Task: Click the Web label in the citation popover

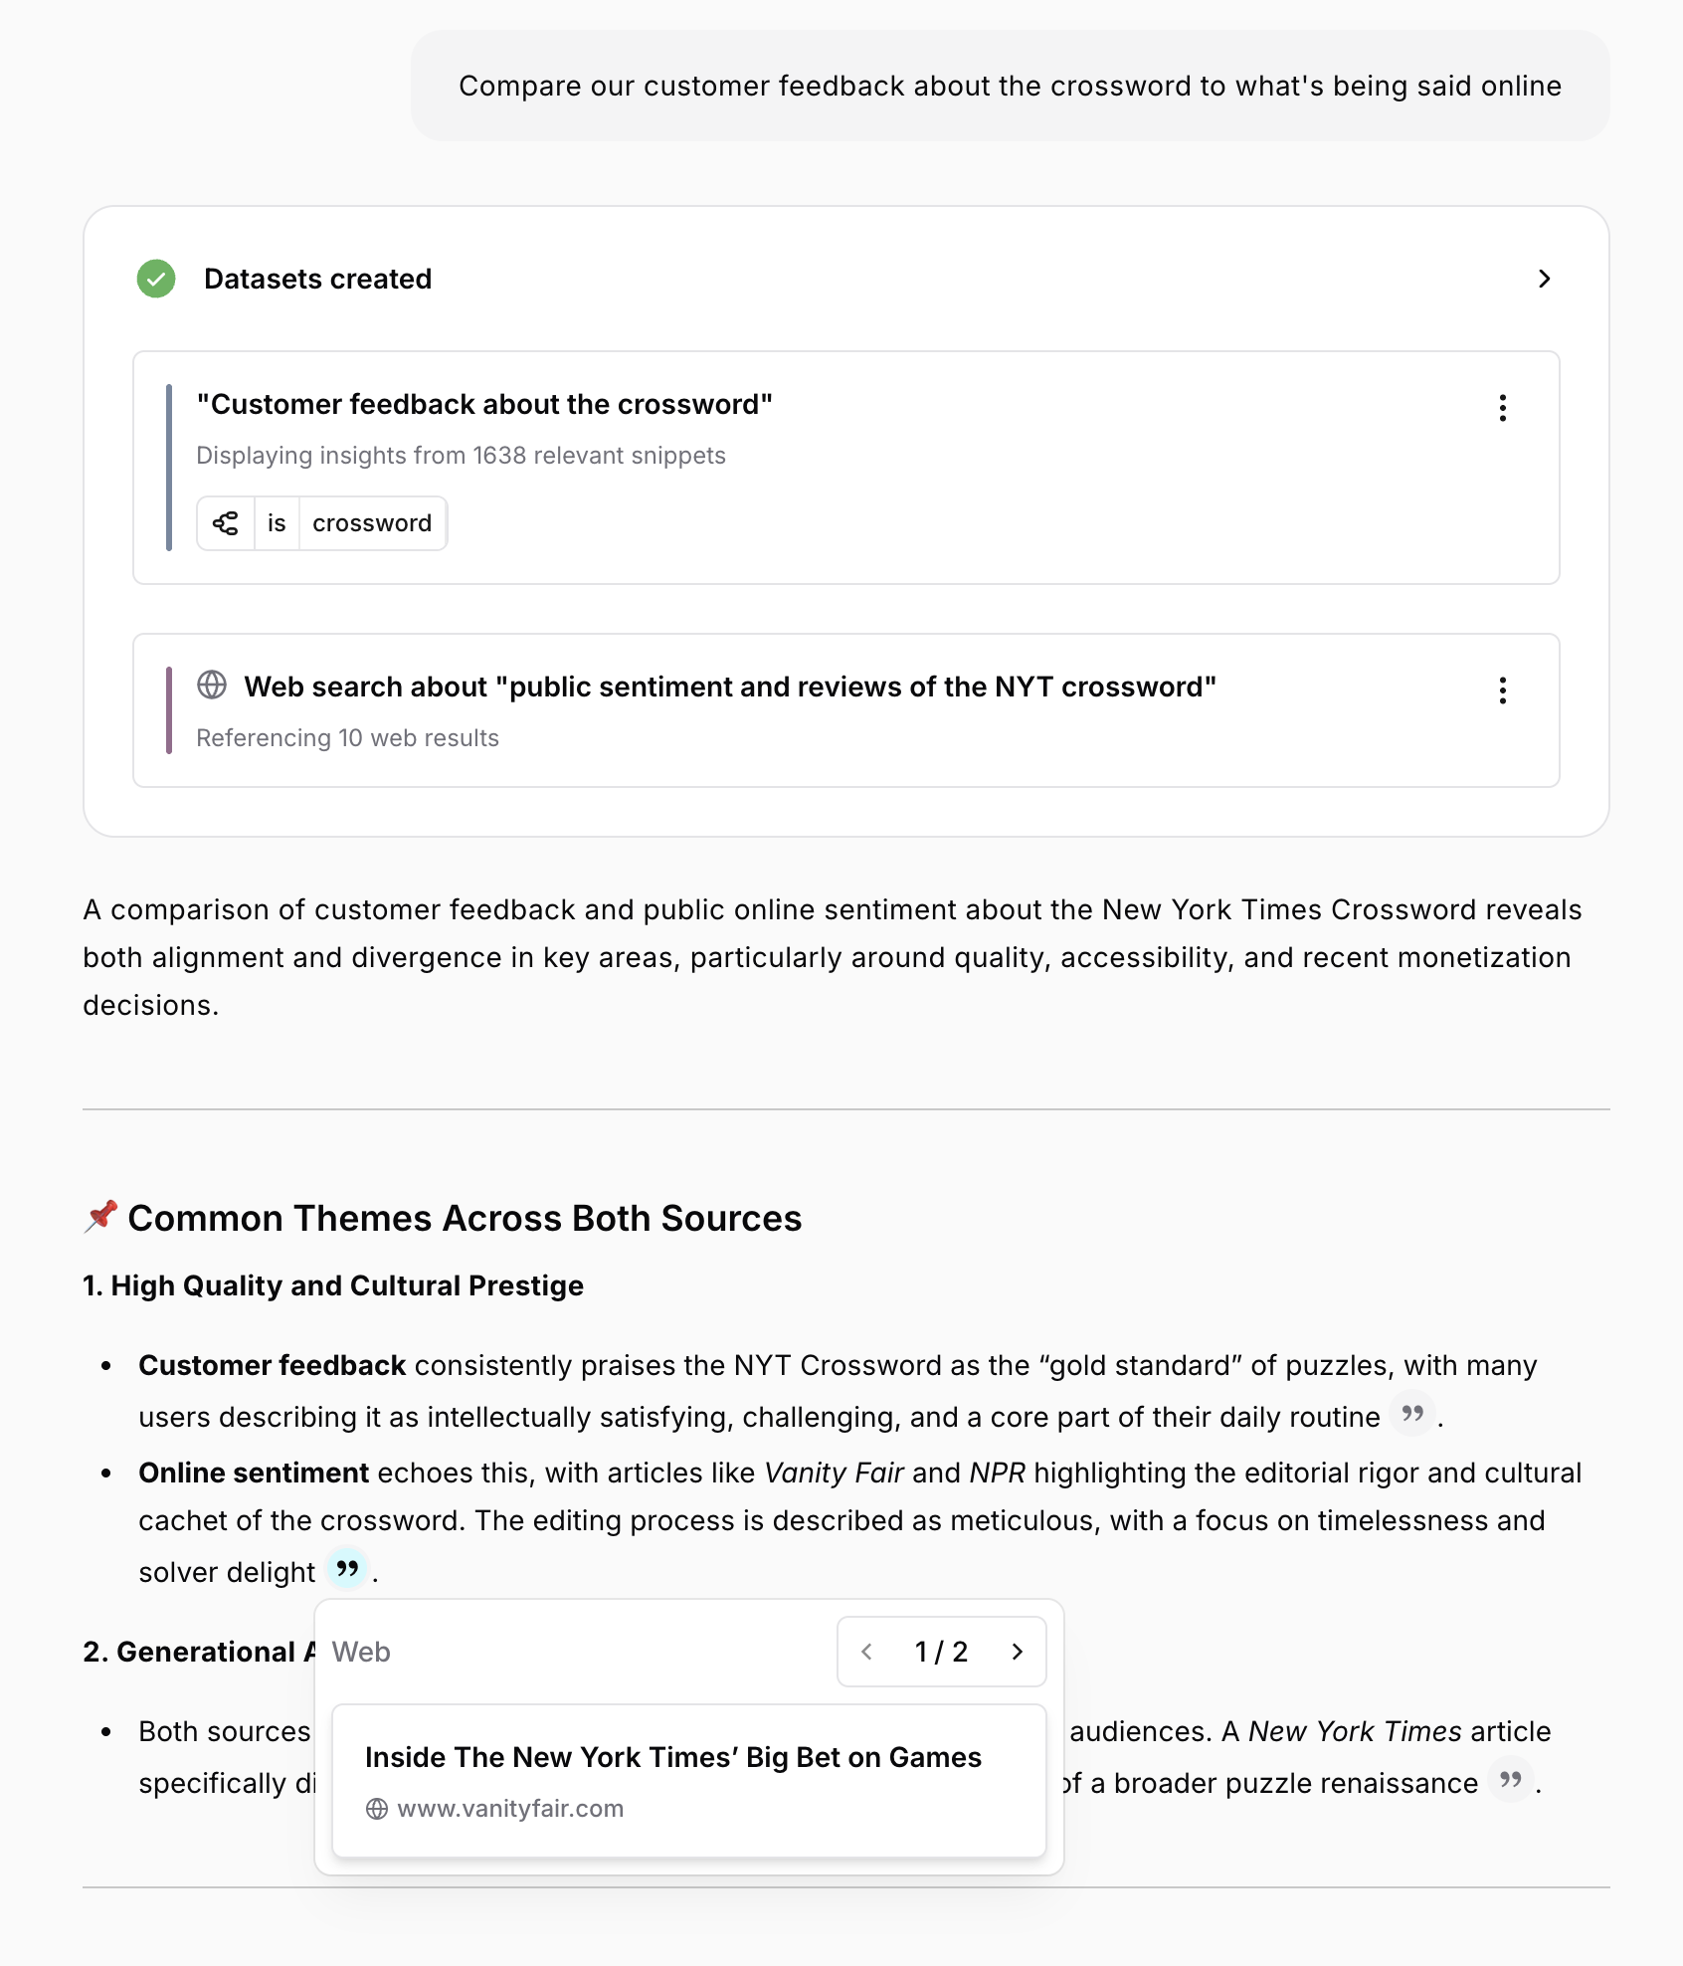Action: [x=360, y=1652]
